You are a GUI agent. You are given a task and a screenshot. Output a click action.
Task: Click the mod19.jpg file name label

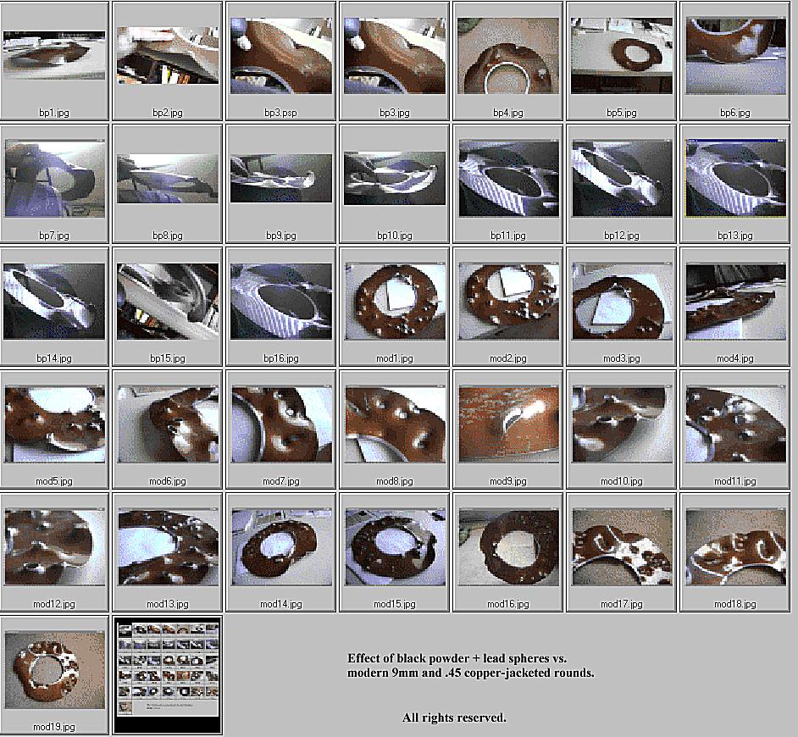tap(54, 727)
